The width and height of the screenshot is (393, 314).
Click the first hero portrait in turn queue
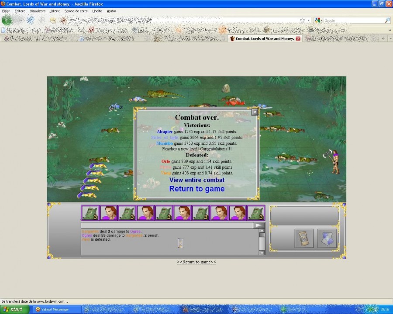[x=108, y=213]
